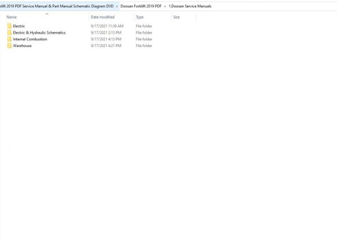
Task: Select the Electric & Hydraulic Schematics name
Action: tap(39, 33)
